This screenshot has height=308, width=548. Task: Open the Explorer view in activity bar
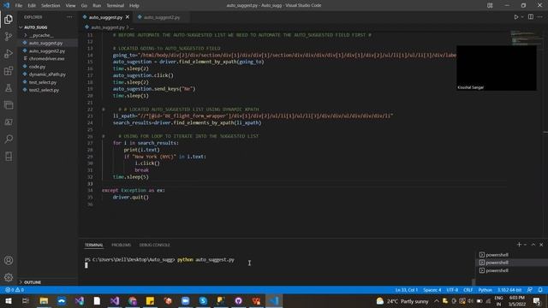pyautogui.click(x=9, y=19)
